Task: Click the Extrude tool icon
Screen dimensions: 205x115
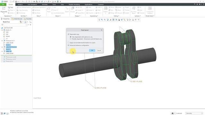Action: pos(72,8)
